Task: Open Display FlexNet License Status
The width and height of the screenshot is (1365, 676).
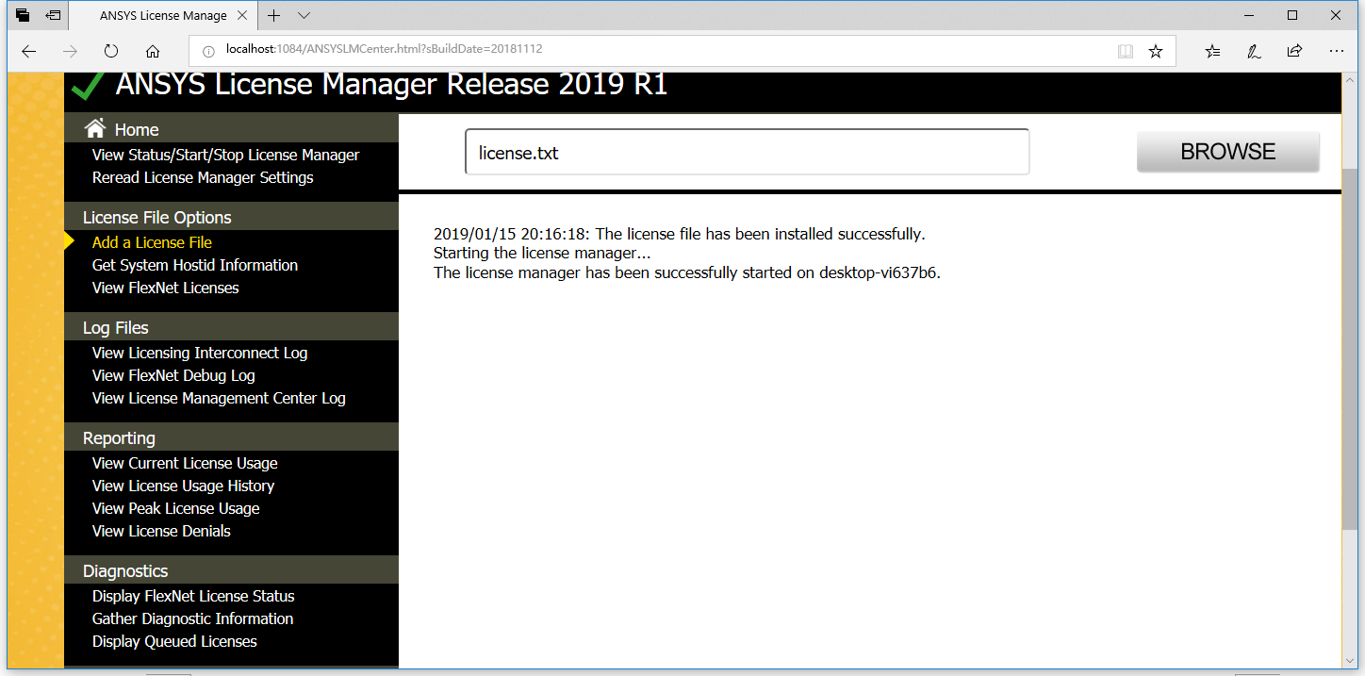Action: coord(193,596)
